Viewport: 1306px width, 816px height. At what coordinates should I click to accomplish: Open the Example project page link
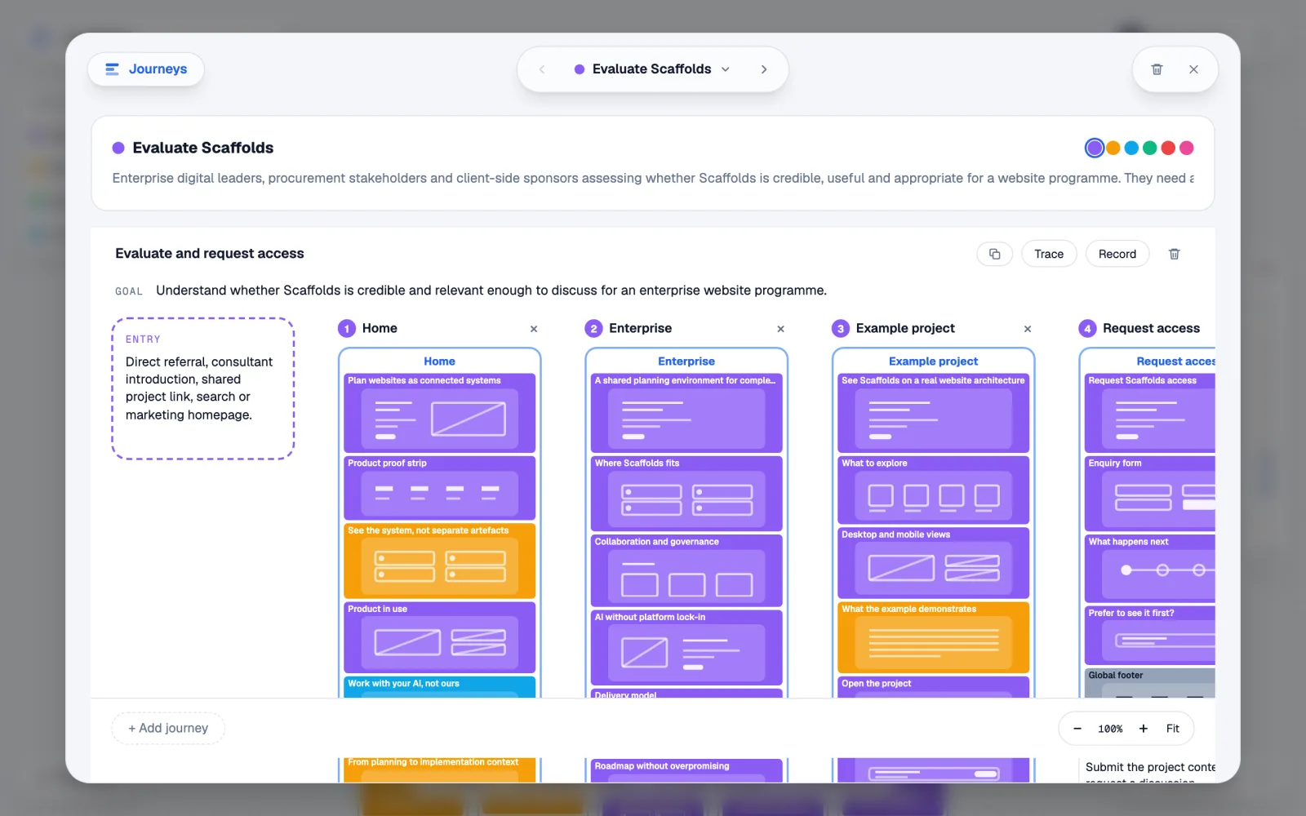(933, 361)
